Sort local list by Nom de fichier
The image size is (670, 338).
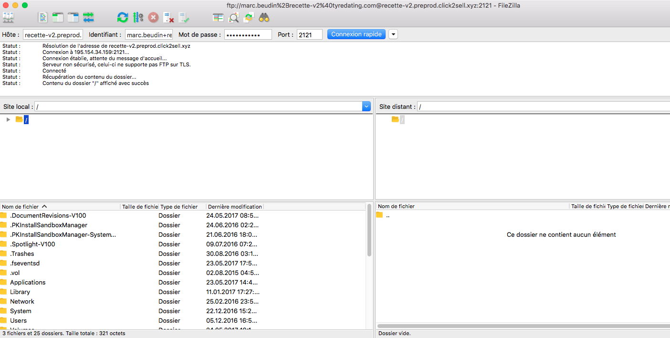pyautogui.click(x=60, y=207)
